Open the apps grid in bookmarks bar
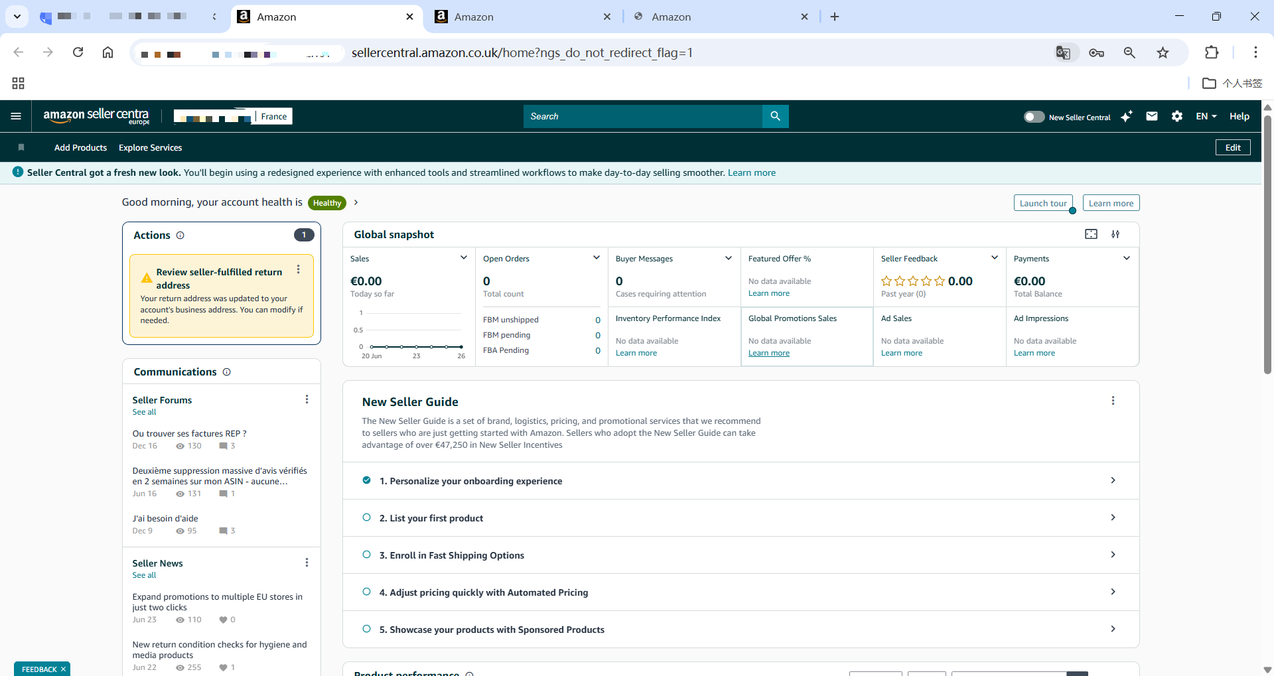Screen dimensions: 1274x676 tap(18, 83)
